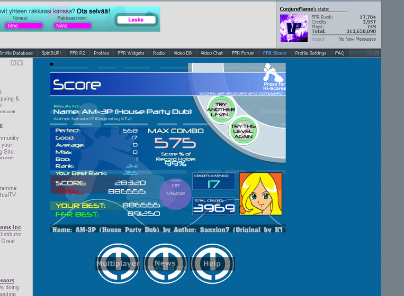This screenshot has height=296, width=404.
Task: Click the Try Another Level circle button
Action: (x=221, y=109)
